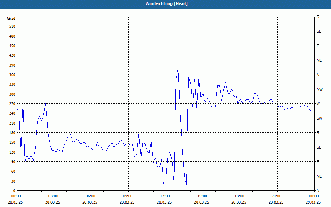
Task: Pick the y-axis value 420
Action: [12, 55]
